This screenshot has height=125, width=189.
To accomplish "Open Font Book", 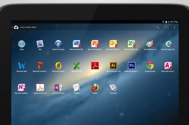I will (113, 88).
